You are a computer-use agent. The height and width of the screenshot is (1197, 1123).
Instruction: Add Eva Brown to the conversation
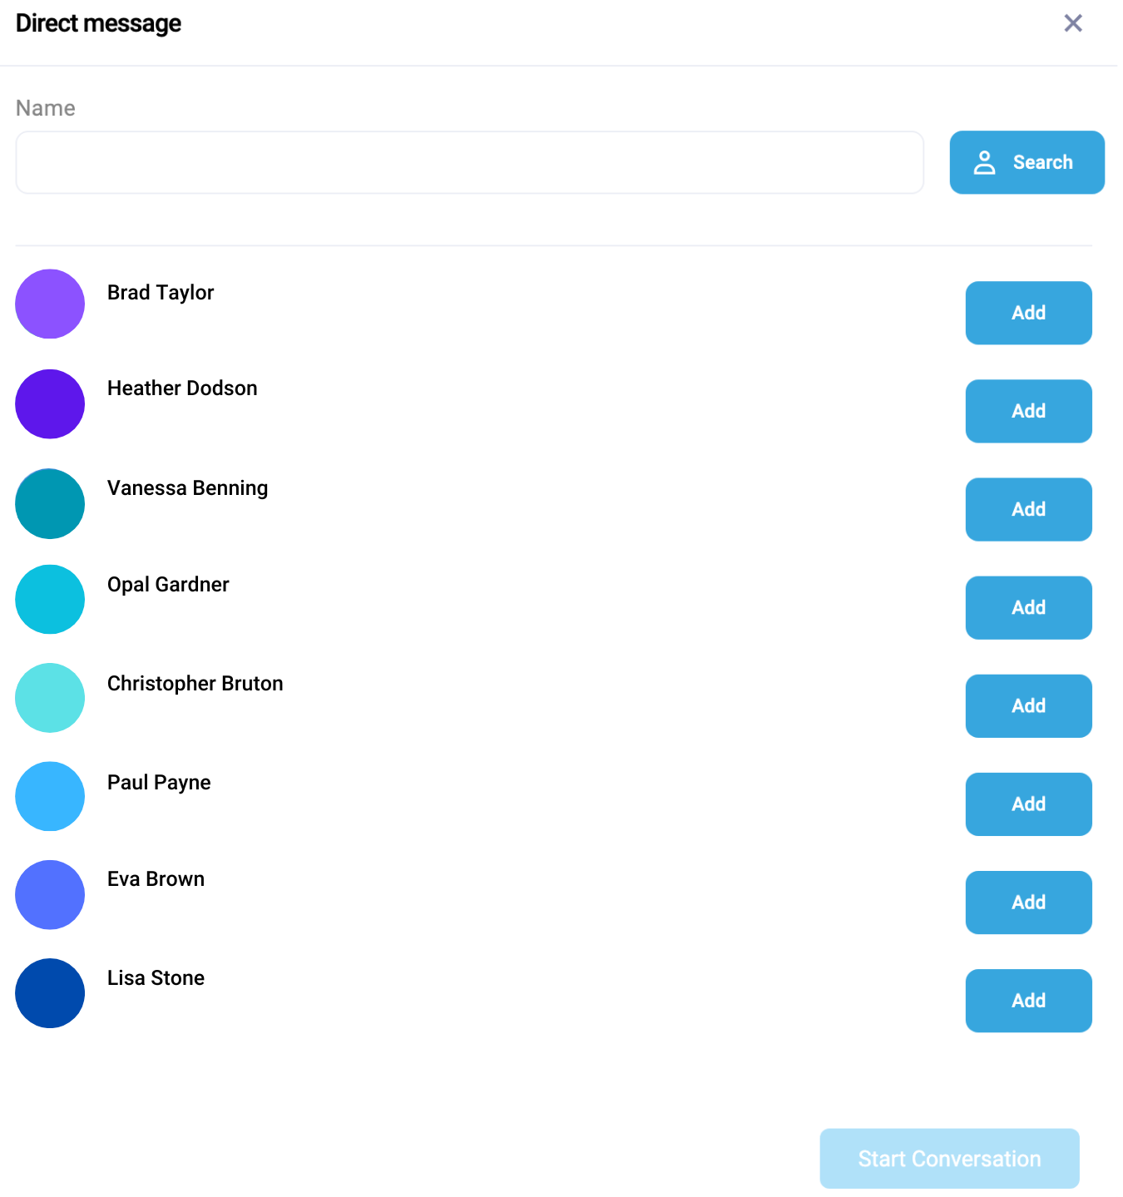[x=1028, y=902]
